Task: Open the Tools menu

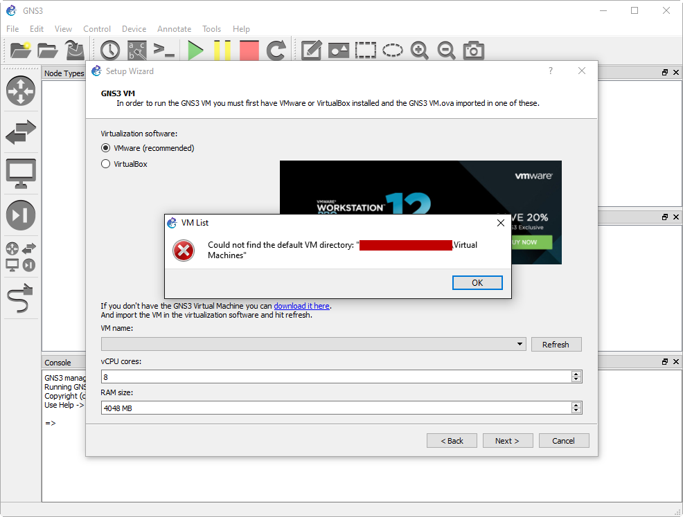Action: point(211,29)
